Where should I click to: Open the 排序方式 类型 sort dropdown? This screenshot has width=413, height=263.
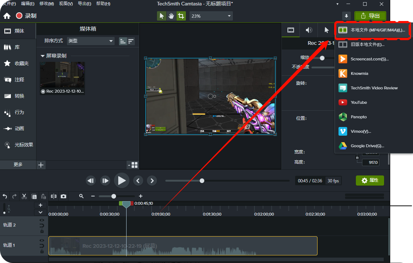pos(91,41)
